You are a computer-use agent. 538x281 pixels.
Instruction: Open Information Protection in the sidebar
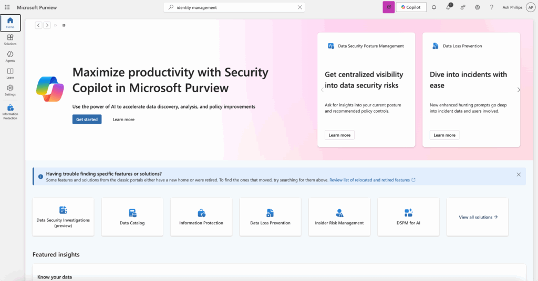(x=11, y=112)
